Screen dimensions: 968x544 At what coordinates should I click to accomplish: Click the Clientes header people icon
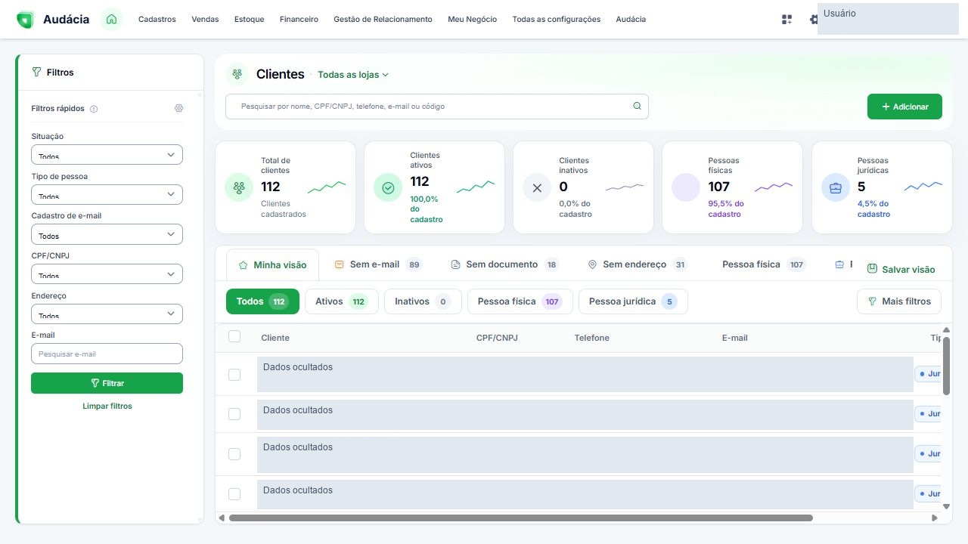pyautogui.click(x=237, y=74)
